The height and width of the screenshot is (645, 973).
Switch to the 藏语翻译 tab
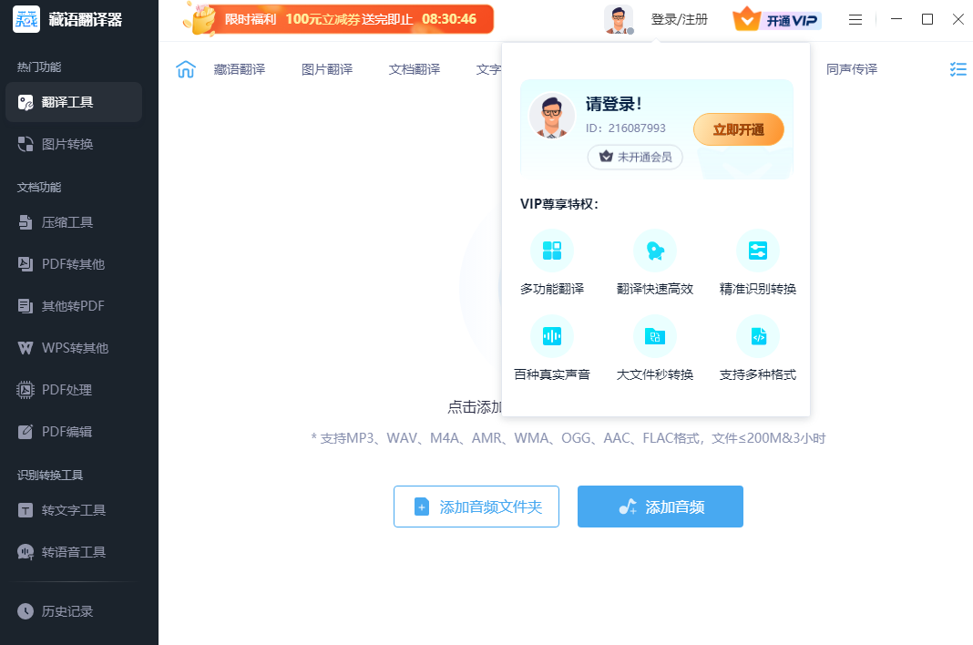(x=240, y=69)
